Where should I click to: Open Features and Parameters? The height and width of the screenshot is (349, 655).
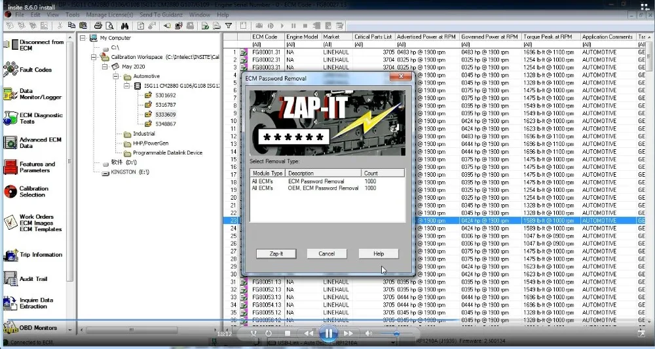(x=29, y=167)
